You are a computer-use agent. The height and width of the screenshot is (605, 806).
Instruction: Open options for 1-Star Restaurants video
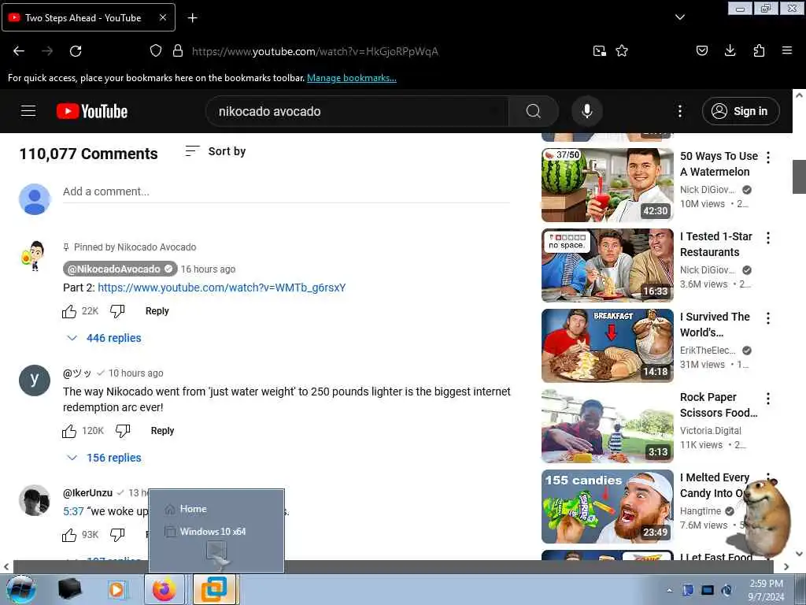click(768, 238)
